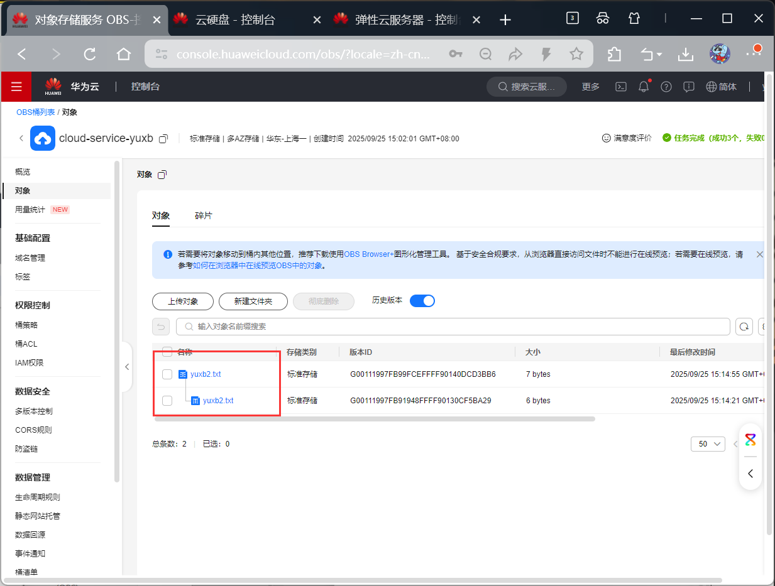Bookmark this page with star
The width and height of the screenshot is (775, 586).
tap(576, 55)
